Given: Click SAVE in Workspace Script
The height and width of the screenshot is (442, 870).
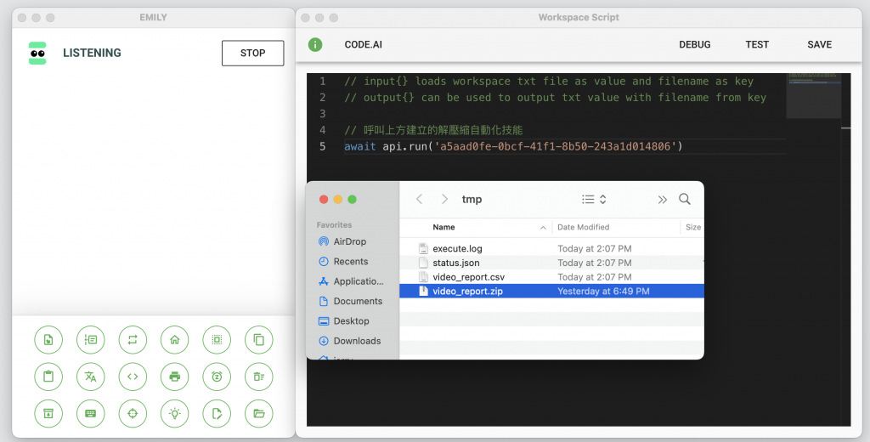Looking at the screenshot, I should click(820, 44).
